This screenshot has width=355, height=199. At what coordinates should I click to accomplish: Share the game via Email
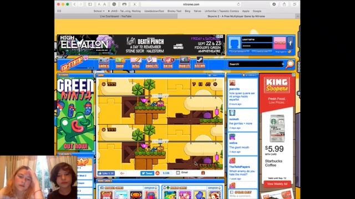coord(182,172)
